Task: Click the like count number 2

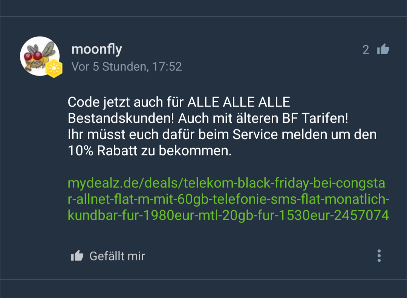Action: 366,50
